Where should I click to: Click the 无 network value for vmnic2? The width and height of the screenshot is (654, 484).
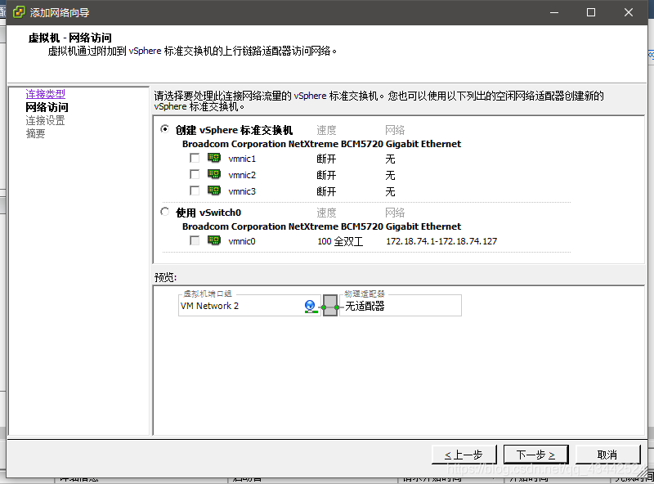(390, 175)
